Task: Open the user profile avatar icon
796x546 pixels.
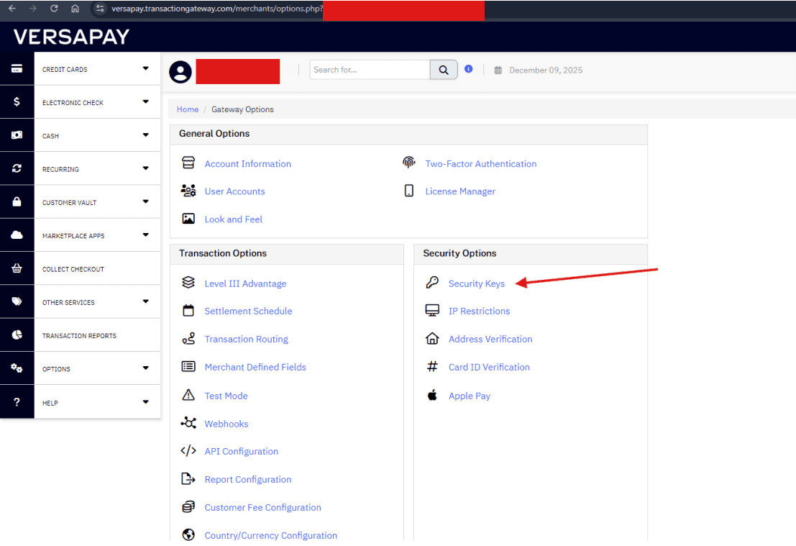Action: click(x=180, y=71)
